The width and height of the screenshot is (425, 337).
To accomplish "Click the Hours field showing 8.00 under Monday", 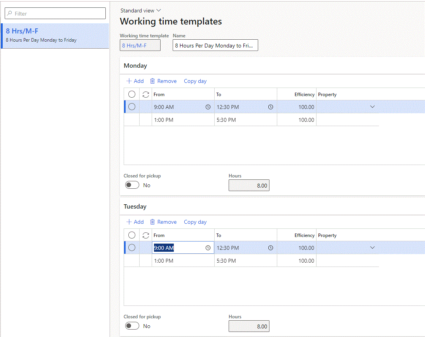I will [249, 185].
